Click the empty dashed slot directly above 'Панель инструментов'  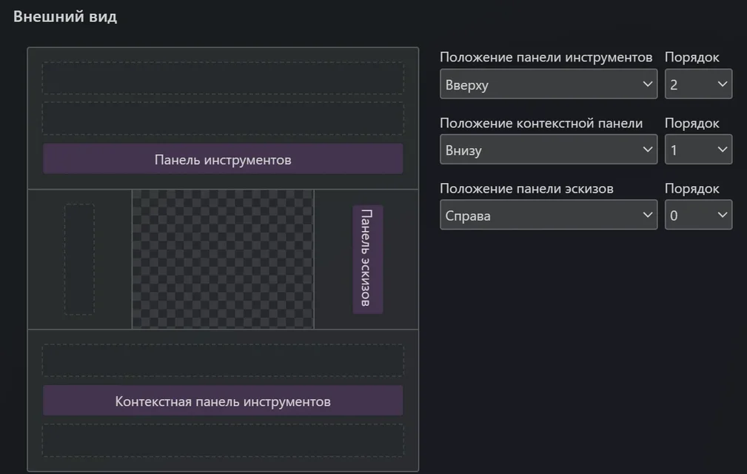[223, 118]
